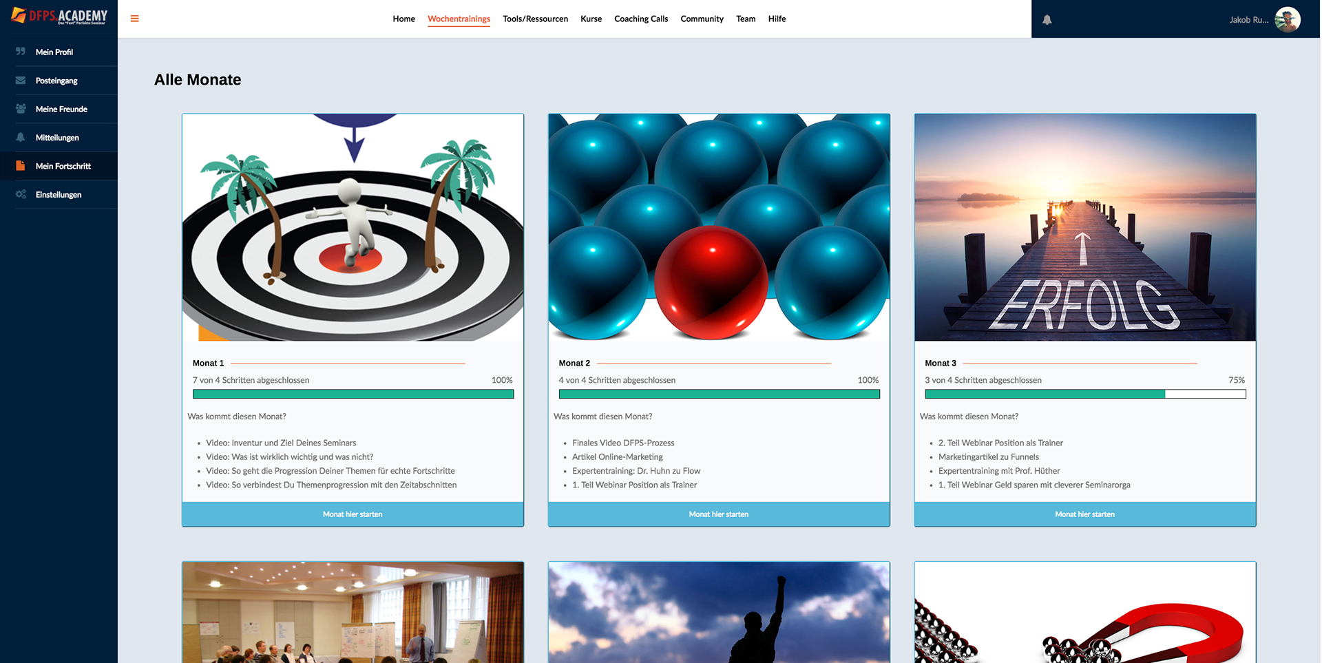Screen dimensions: 1322x663
Task: Click the Monat 2 progress bar
Action: pos(720,394)
